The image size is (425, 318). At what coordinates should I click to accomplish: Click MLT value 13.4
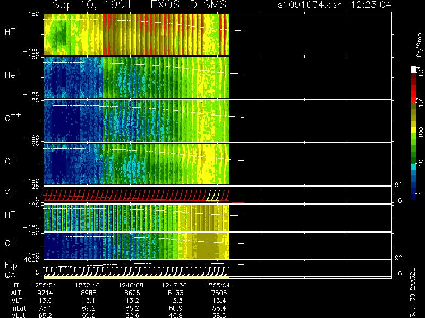(x=219, y=301)
